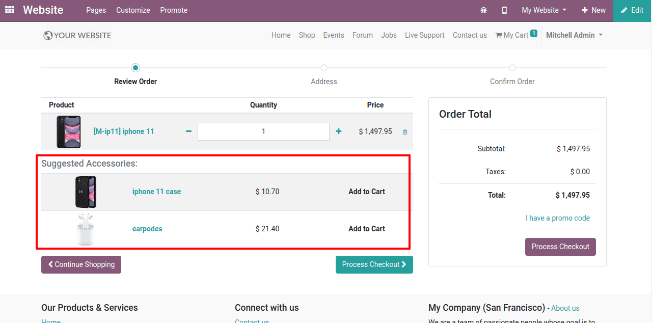Expand the My Website dropdown
This screenshot has width=652, height=323.
544,10
